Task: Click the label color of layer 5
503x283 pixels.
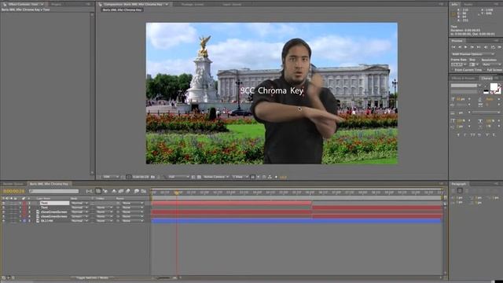Action: [24, 221]
